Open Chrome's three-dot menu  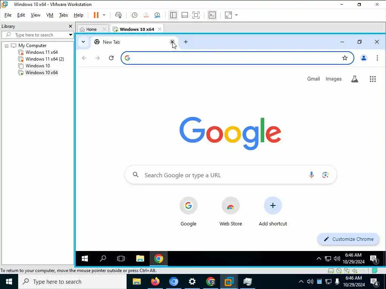coord(377,58)
